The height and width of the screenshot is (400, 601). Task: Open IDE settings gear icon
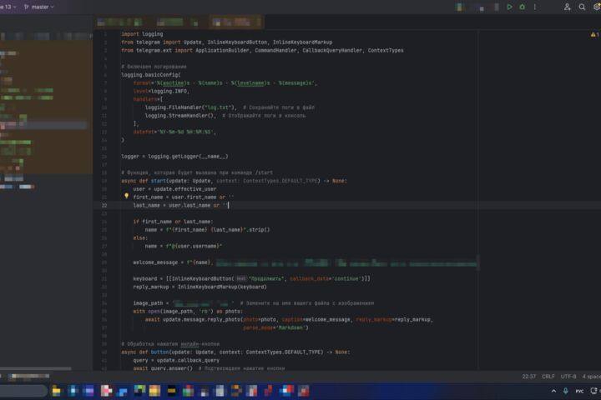597,7
